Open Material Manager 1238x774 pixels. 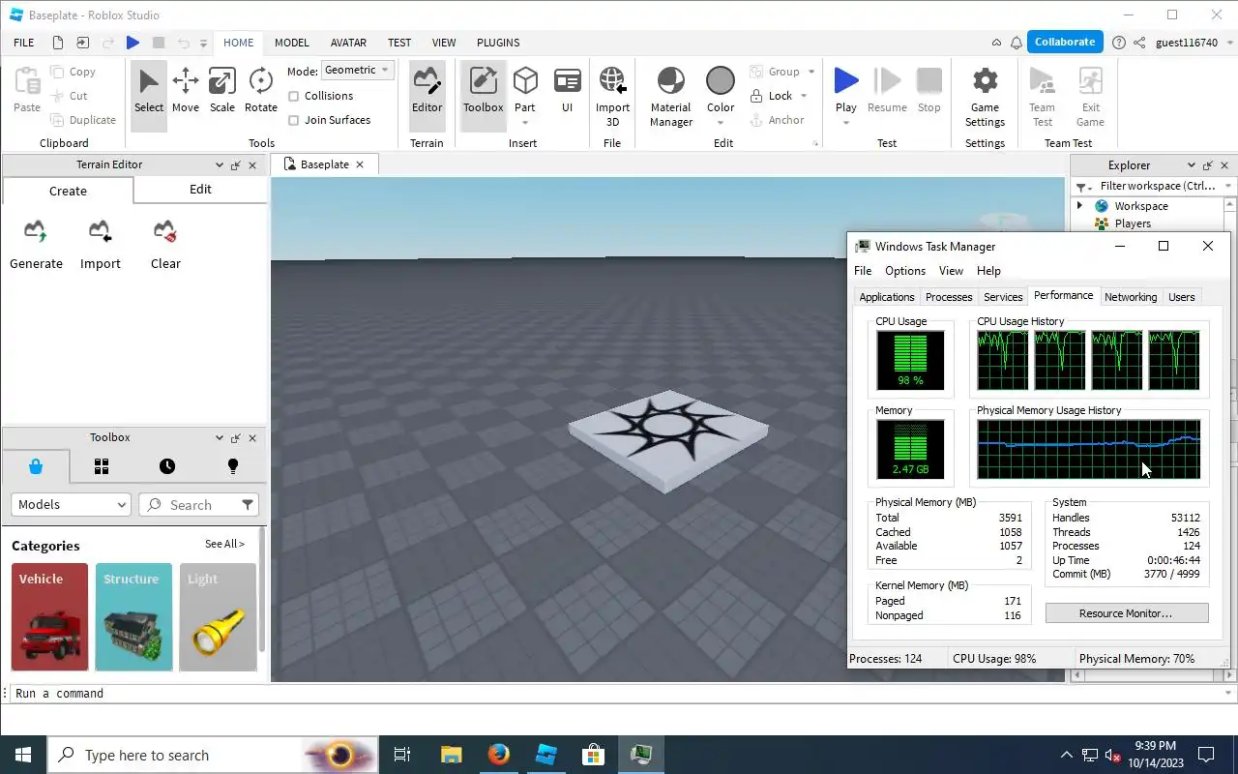(x=670, y=96)
